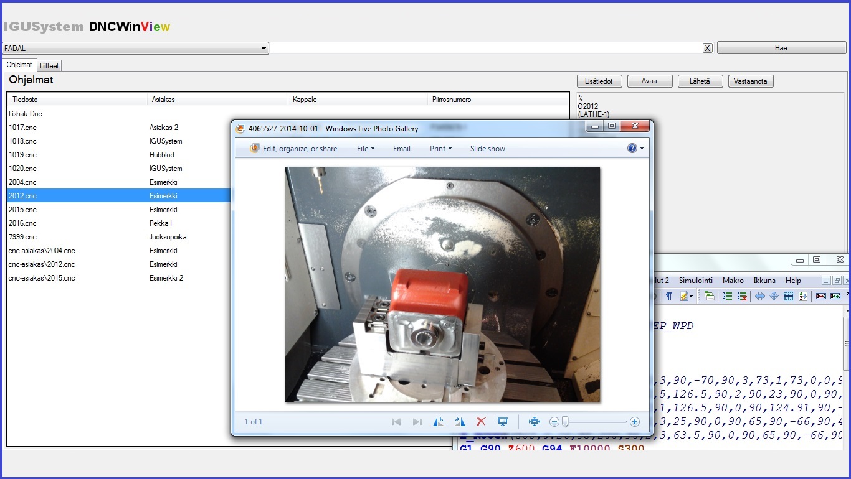Click the Lähetä button
The image size is (851, 479).
point(700,81)
